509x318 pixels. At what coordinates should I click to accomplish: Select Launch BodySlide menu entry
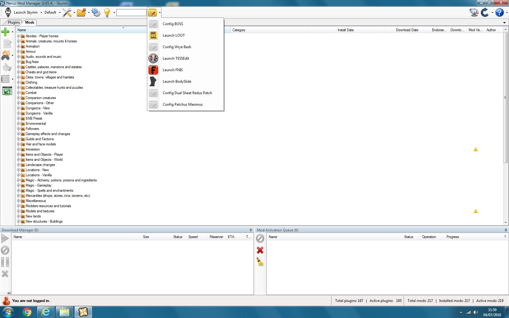(185, 81)
